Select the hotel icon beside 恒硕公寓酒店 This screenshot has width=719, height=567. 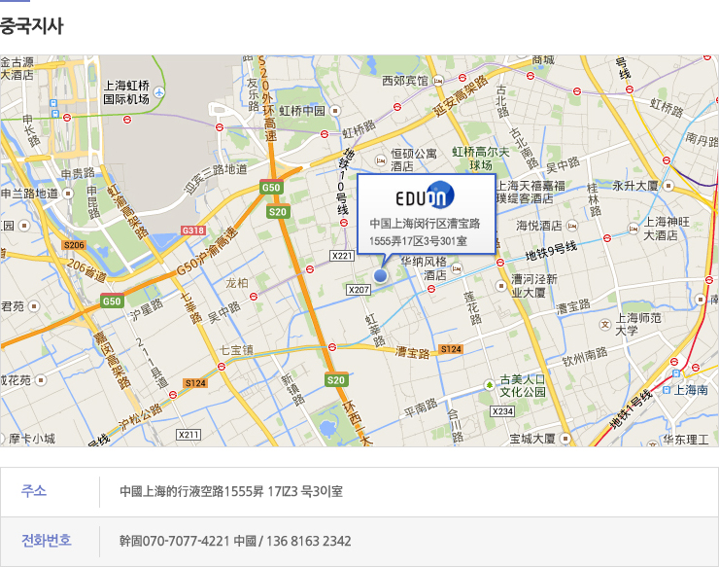pos(380,160)
